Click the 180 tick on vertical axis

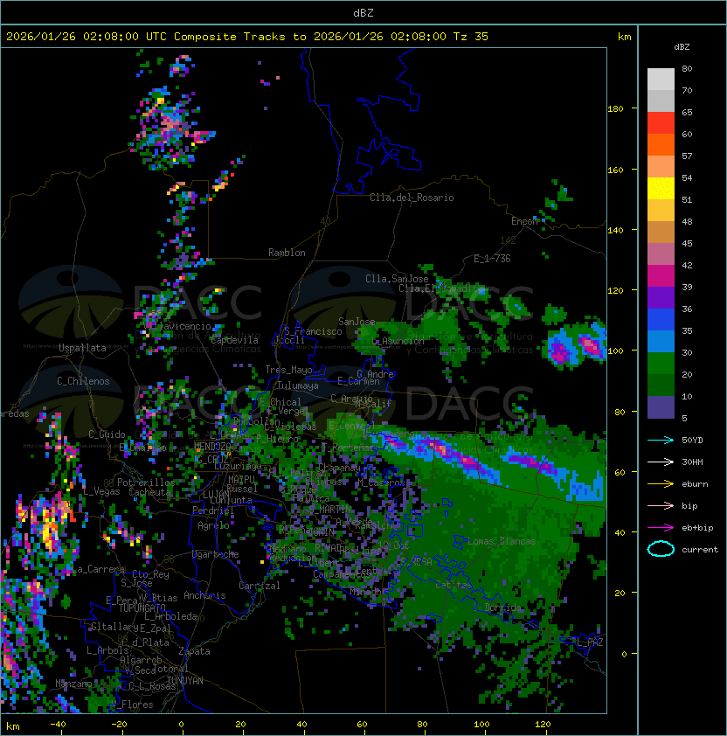(615, 109)
